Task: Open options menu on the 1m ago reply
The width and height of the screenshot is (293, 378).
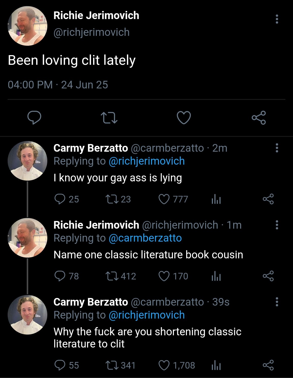Action: (x=277, y=225)
